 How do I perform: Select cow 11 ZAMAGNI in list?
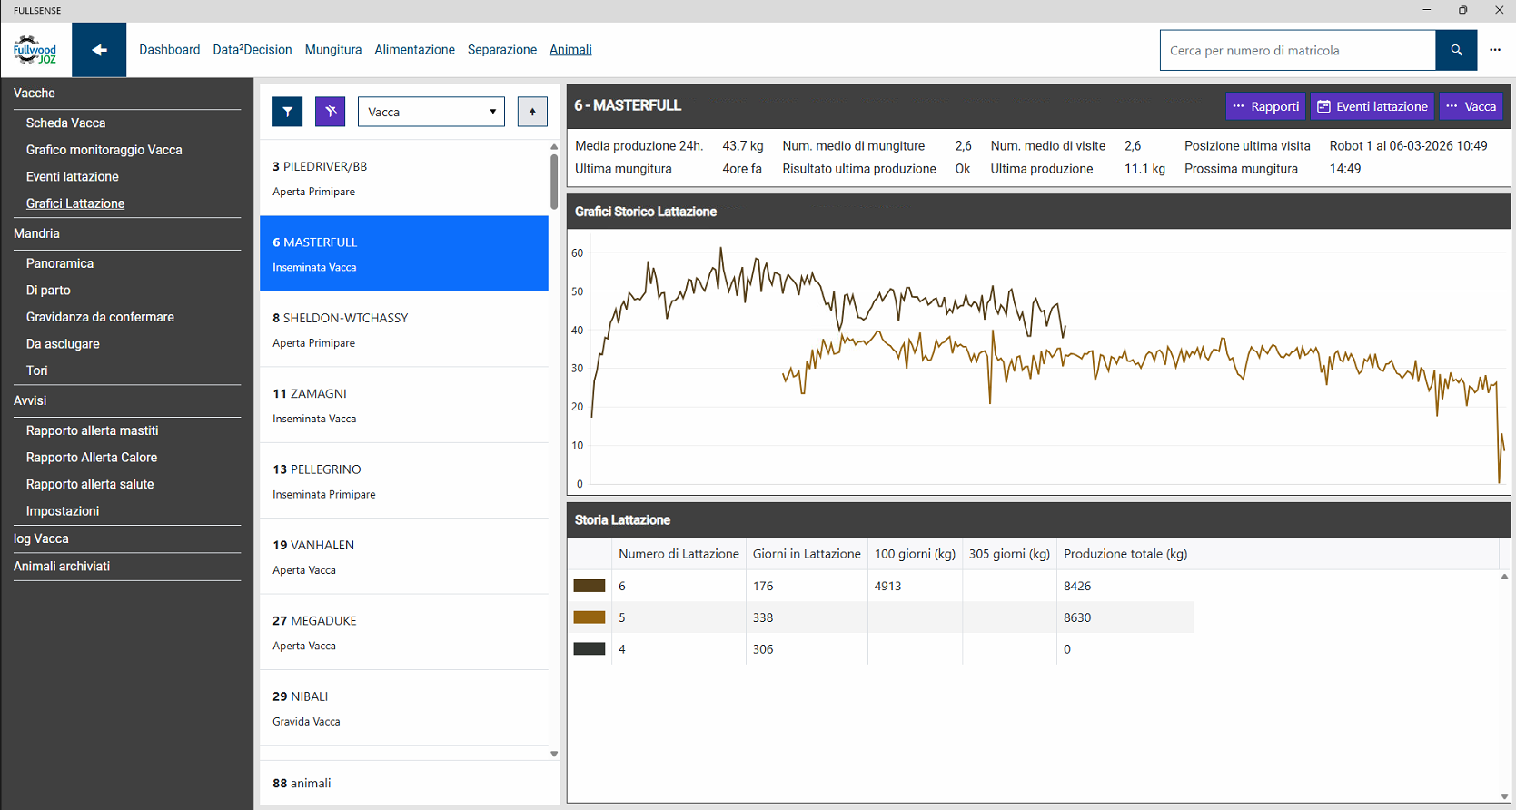403,405
